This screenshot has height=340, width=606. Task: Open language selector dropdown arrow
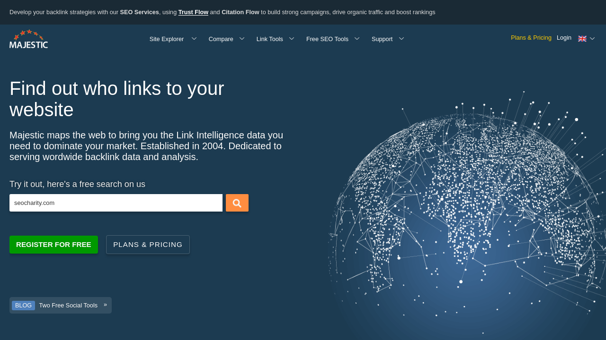pyautogui.click(x=592, y=39)
